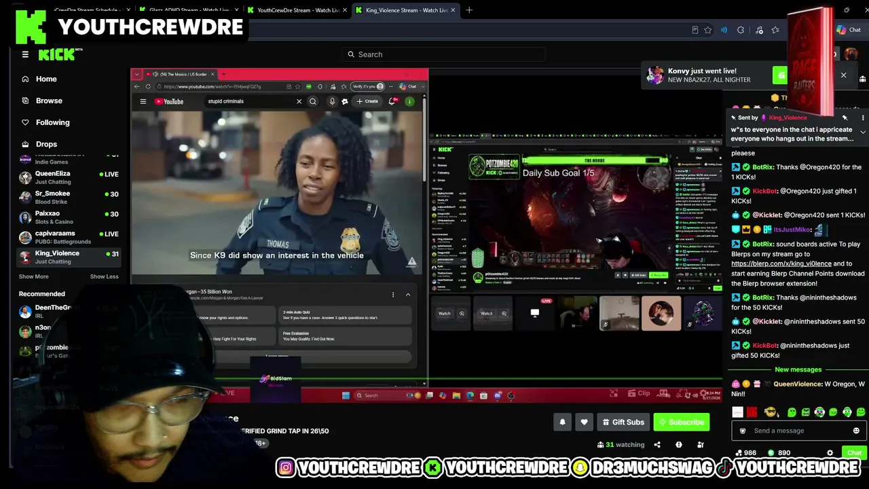Switch to the YouthCrewDre Stream browser tab
The height and width of the screenshot is (489, 869).
(295, 10)
